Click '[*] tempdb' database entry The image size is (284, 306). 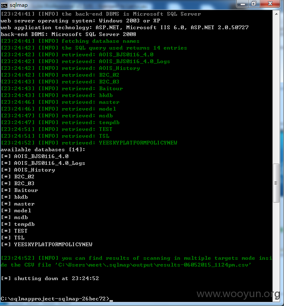pos(17,224)
